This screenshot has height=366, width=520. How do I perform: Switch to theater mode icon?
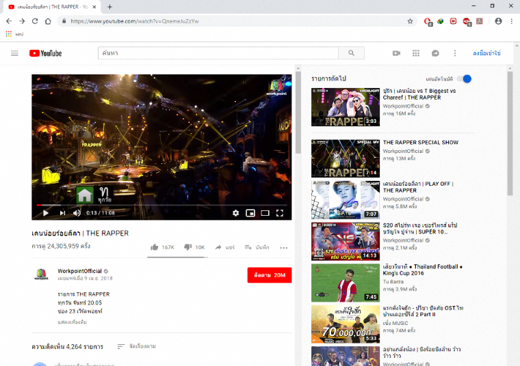[265, 213]
